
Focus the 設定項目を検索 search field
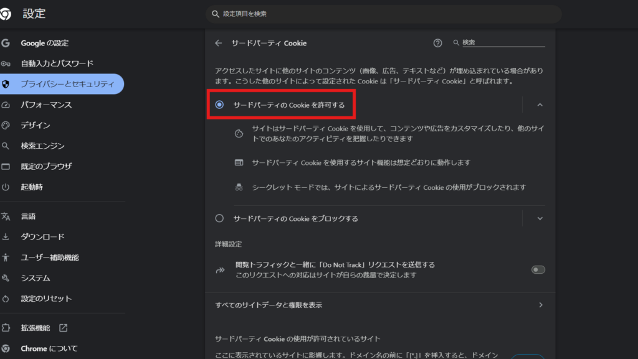click(x=383, y=14)
